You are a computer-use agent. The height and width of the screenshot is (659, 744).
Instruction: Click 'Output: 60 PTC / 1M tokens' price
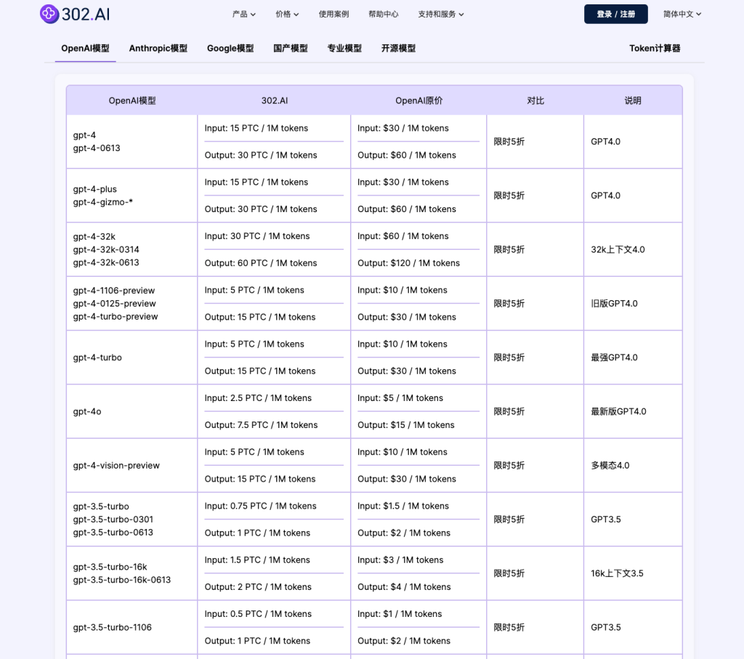pos(261,263)
